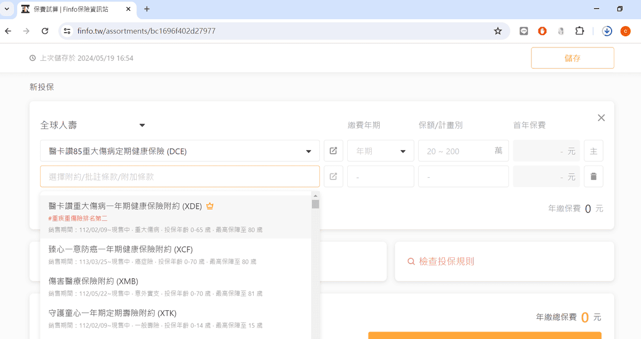Click the 主 main contract button

tap(593, 151)
